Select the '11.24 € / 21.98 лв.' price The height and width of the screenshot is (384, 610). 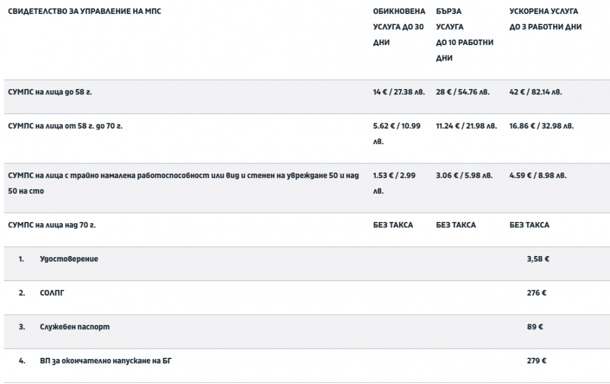[467, 126]
